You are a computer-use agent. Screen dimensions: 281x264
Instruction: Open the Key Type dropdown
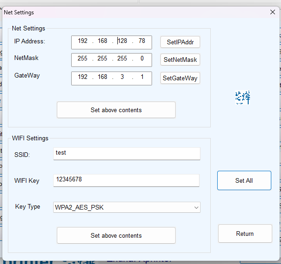click(x=127, y=207)
